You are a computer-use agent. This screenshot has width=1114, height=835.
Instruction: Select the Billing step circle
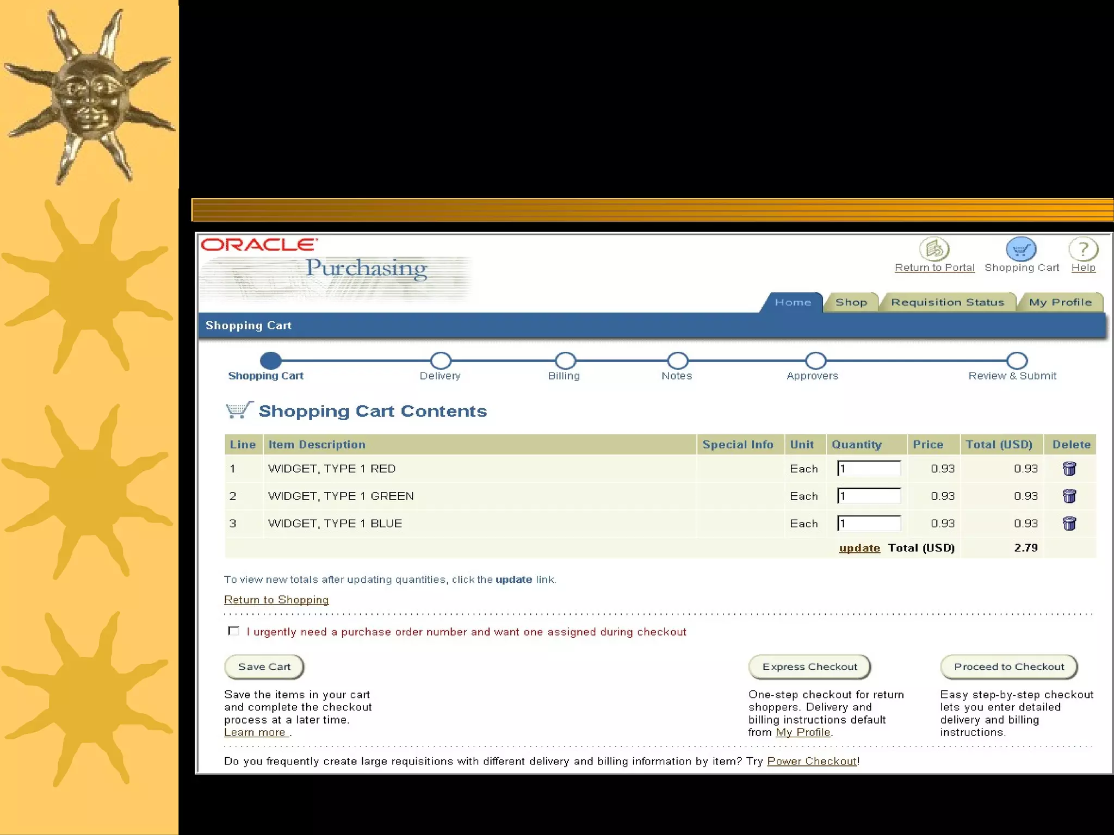[565, 360]
